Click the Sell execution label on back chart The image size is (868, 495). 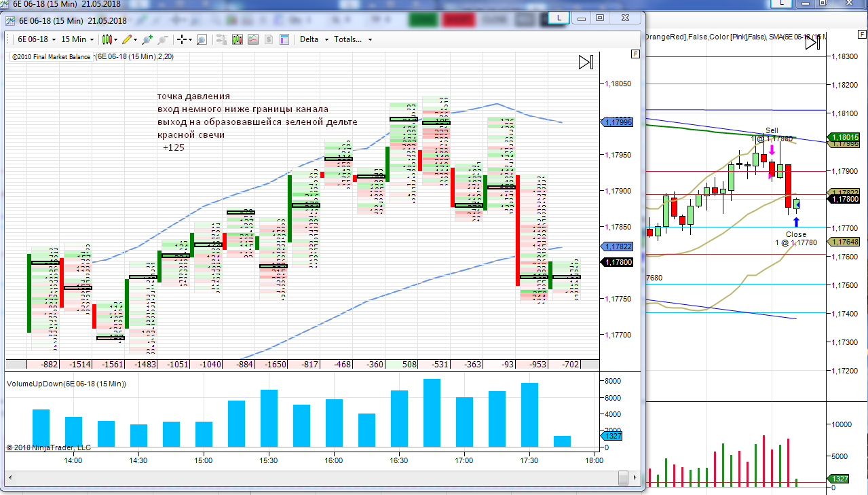click(x=772, y=134)
